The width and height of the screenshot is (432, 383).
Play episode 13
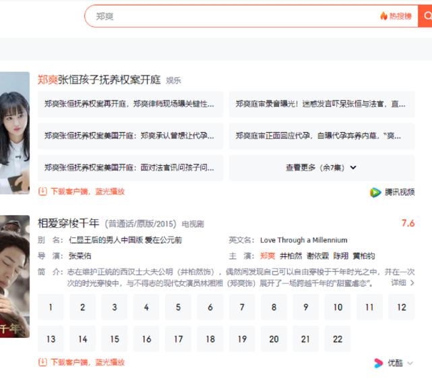(x=51, y=339)
